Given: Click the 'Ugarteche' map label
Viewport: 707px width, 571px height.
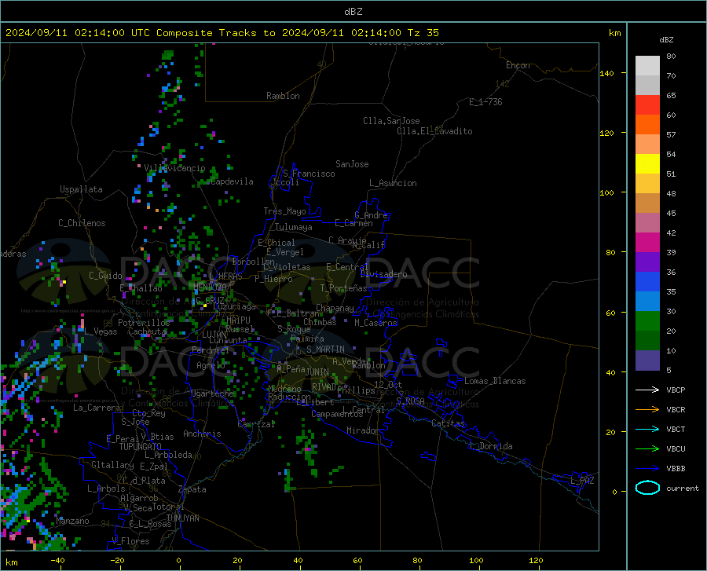Looking at the screenshot, I should click(212, 393).
